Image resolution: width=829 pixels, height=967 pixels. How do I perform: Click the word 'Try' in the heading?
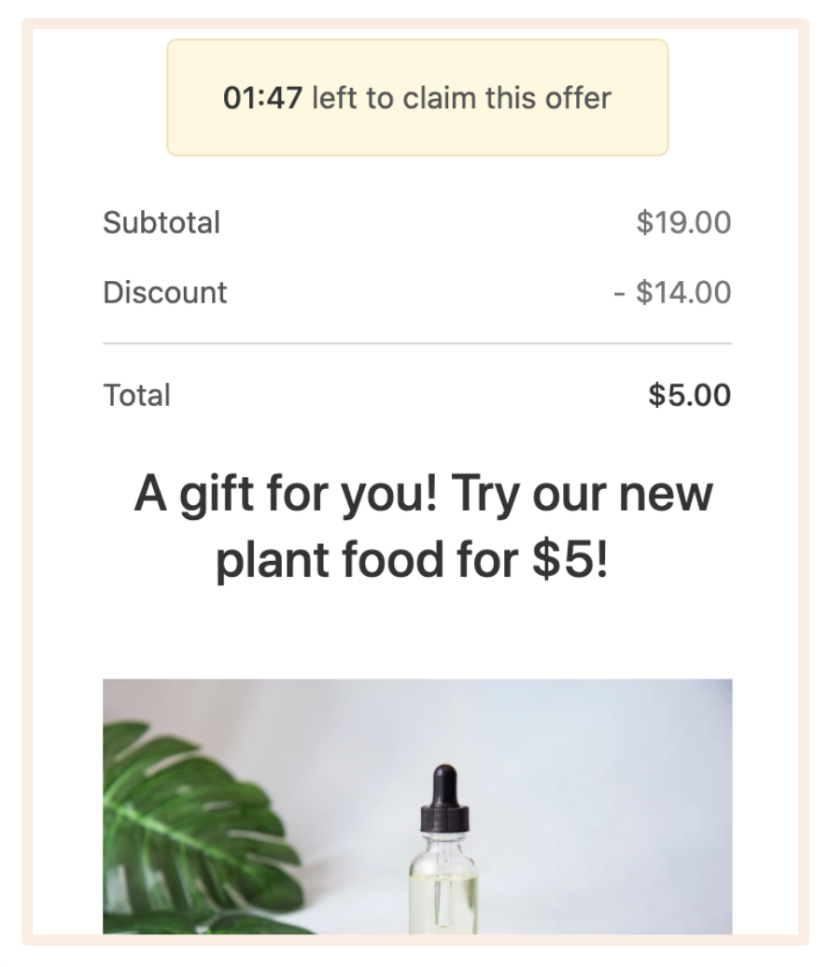486,495
